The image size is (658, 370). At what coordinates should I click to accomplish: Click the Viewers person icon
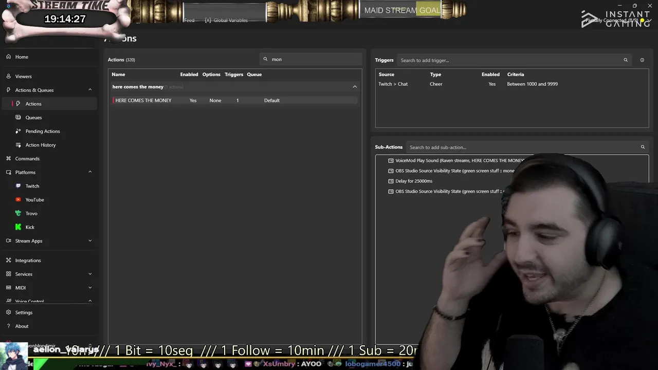point(8,77)
